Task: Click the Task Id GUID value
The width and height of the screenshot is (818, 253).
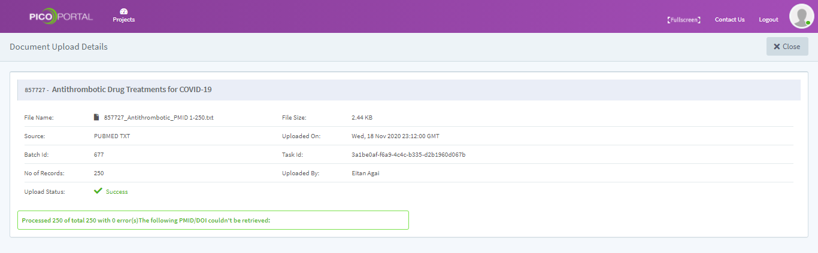Action: click(x=408, y=155)
